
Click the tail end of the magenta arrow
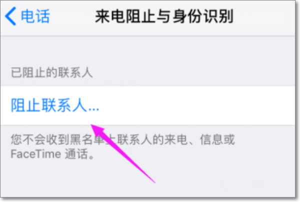[153, 181]
